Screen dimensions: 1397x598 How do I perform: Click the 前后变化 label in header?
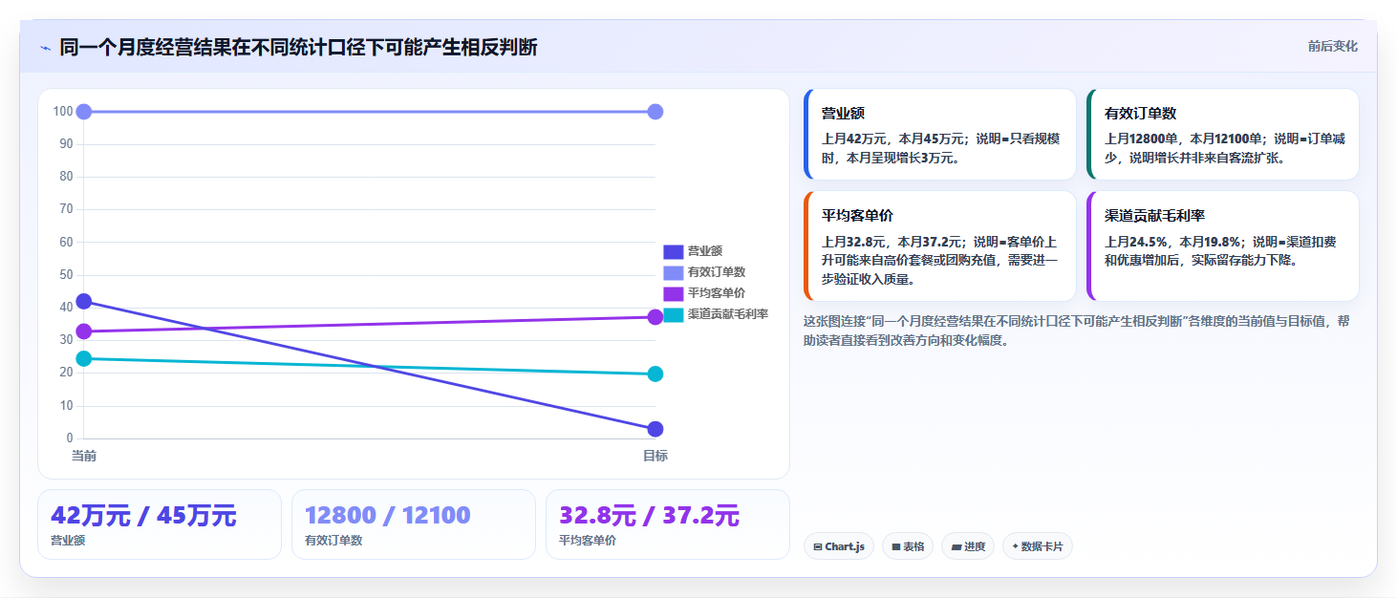pyautogui.click(x=1333, y=46)
